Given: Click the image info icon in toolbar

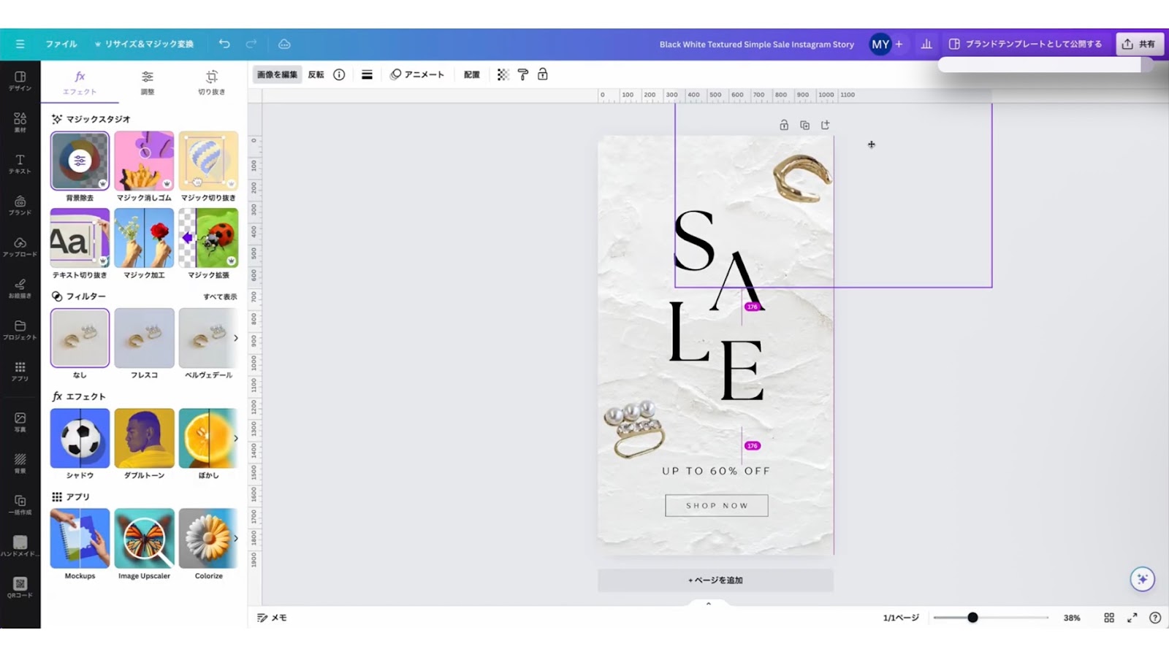Looking at the screenshot, I should click(339, 74).
